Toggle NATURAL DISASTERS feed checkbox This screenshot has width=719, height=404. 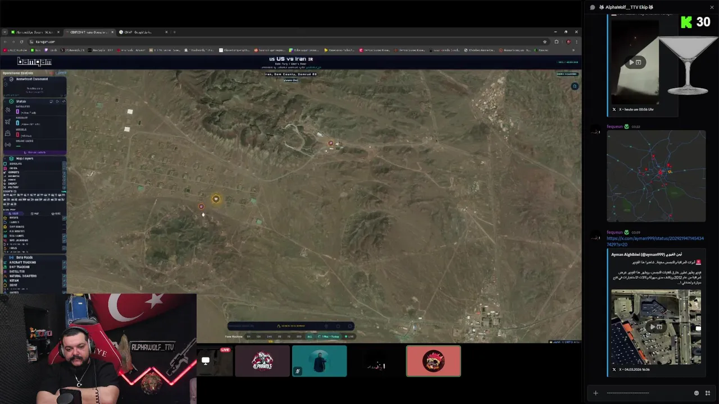(x=64, y=276)
